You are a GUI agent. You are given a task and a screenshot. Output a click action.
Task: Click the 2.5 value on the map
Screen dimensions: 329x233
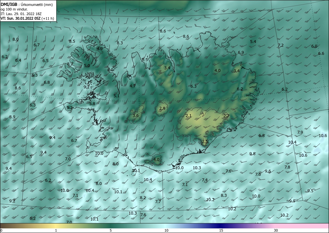(205, 141)
